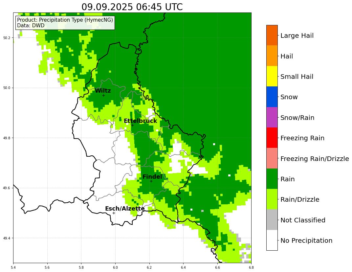Click the Freezing Rain red swatch

[x=272, y=138]
